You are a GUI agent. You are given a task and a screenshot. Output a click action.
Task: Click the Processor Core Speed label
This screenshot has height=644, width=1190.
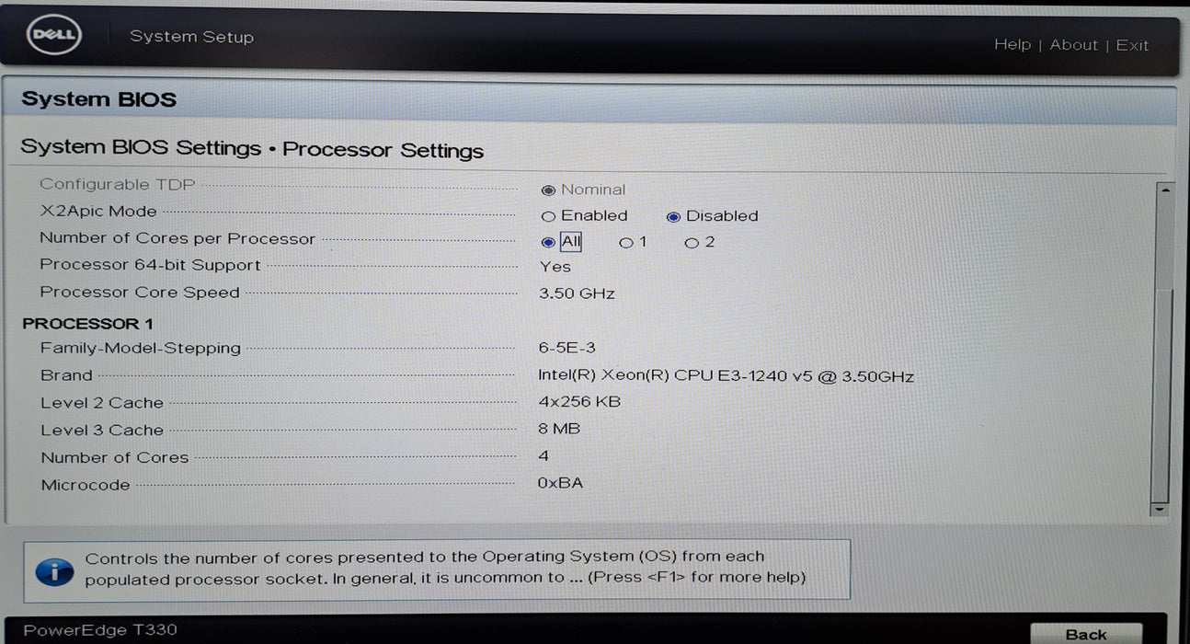pos(140,293)
